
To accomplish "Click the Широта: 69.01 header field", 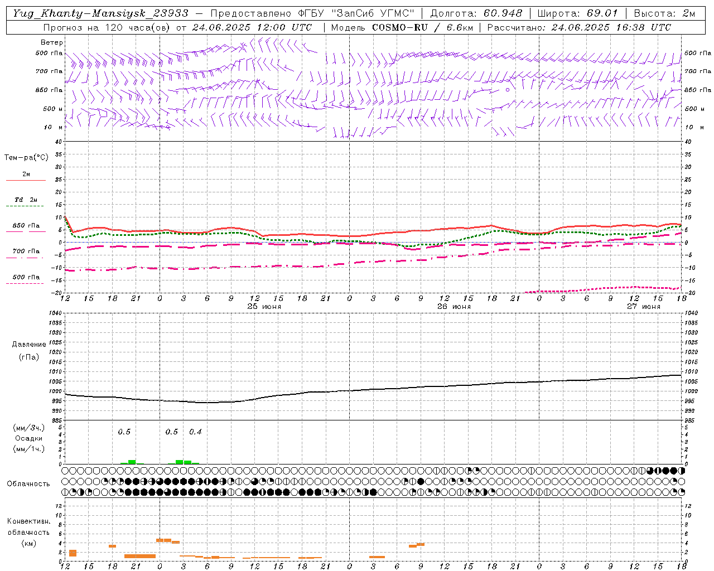I will pos(577,13).
